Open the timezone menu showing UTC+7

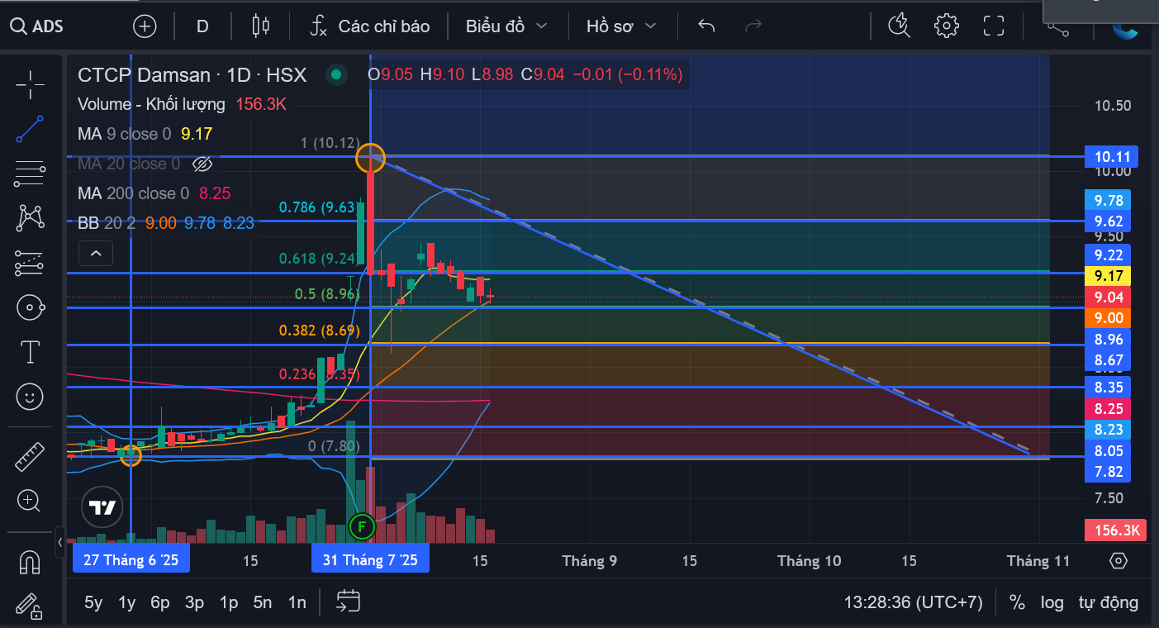(x=913, y=602)
